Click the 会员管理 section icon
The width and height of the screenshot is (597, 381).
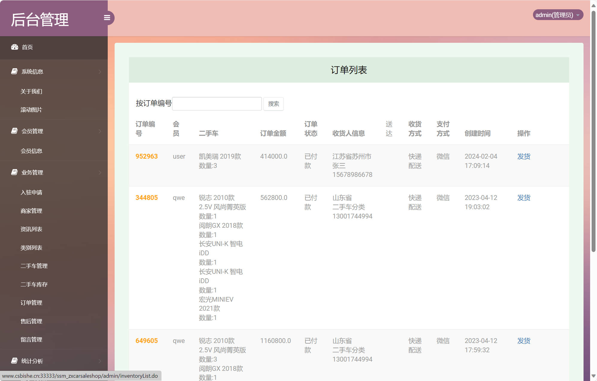[14, 131]
